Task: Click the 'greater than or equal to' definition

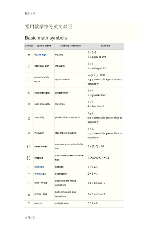Action: [68, 117]
